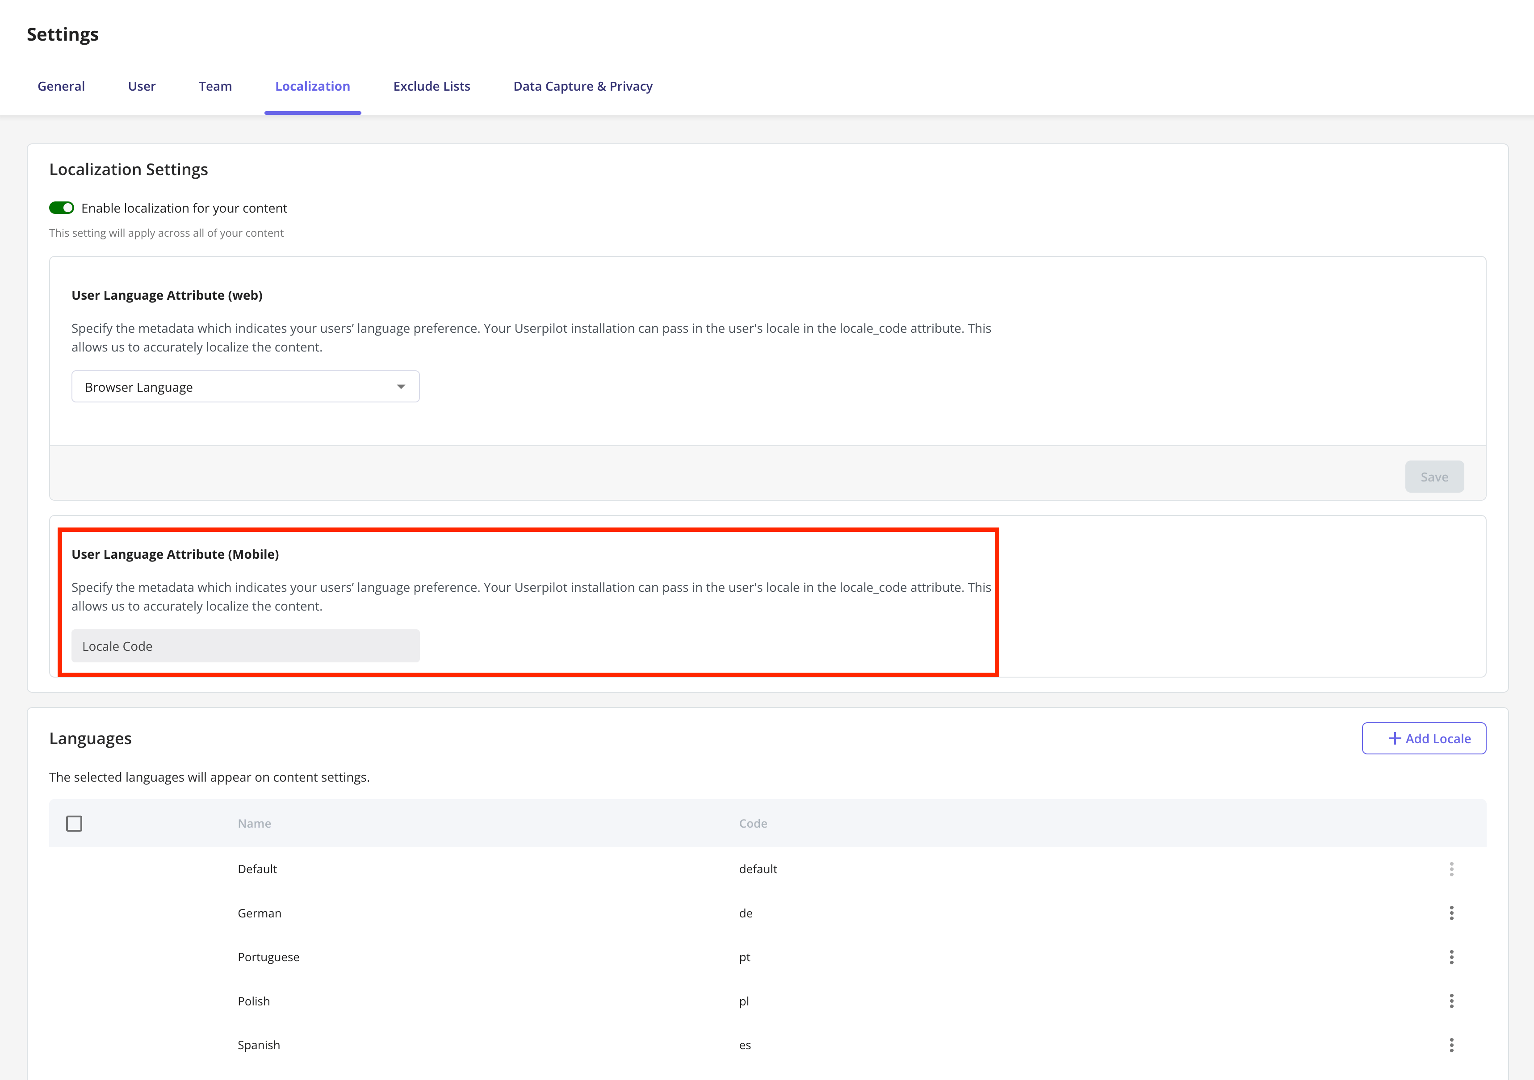1534x1080 pixels.
Task: Click the Code column header
Action: (x=753, y=824)
